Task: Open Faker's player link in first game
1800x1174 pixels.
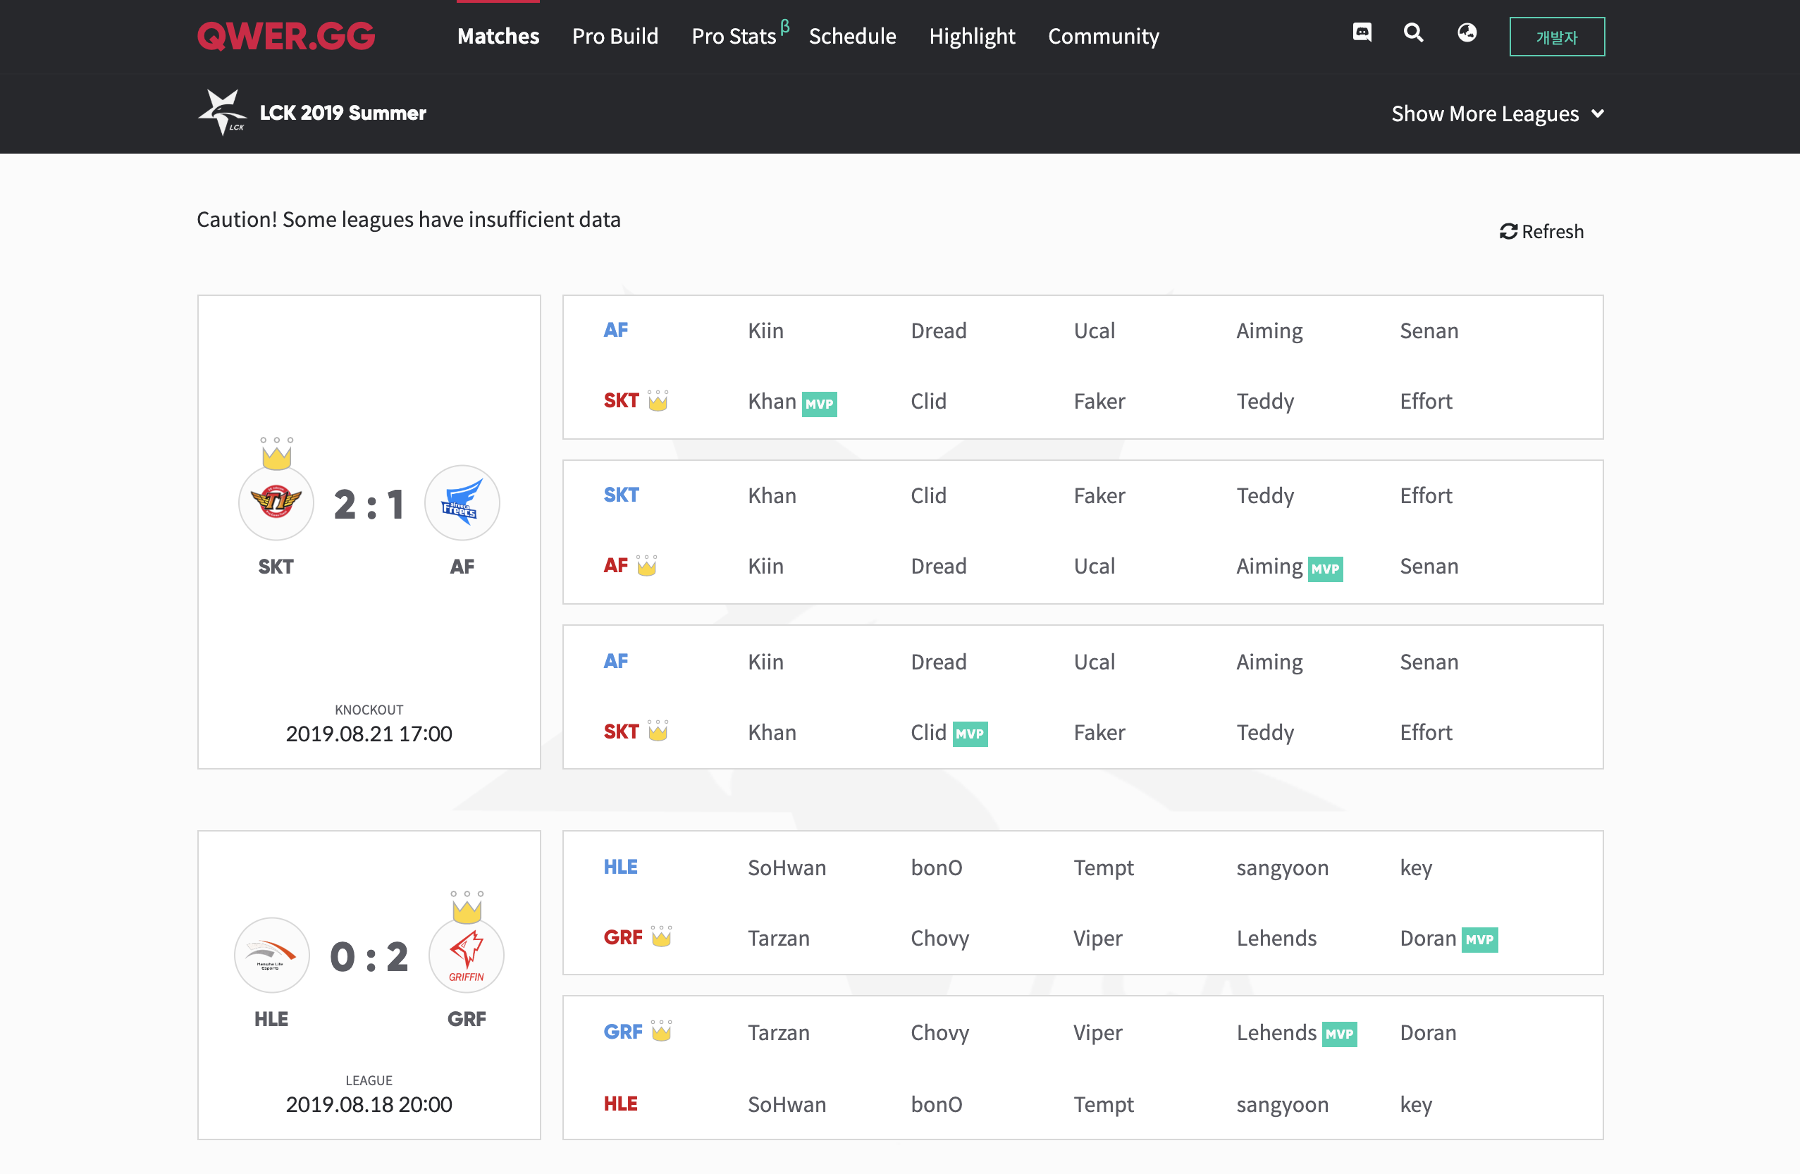Action: click(1099, 401)
